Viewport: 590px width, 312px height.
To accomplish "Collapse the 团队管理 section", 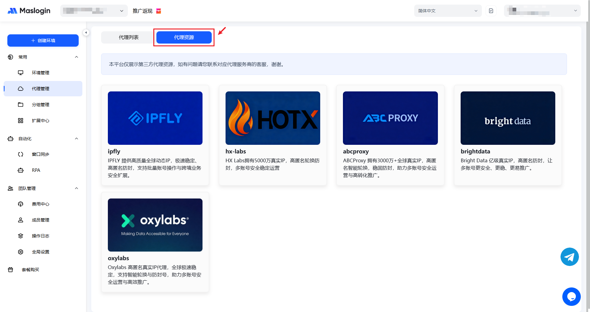I will (x=77, y=188).
